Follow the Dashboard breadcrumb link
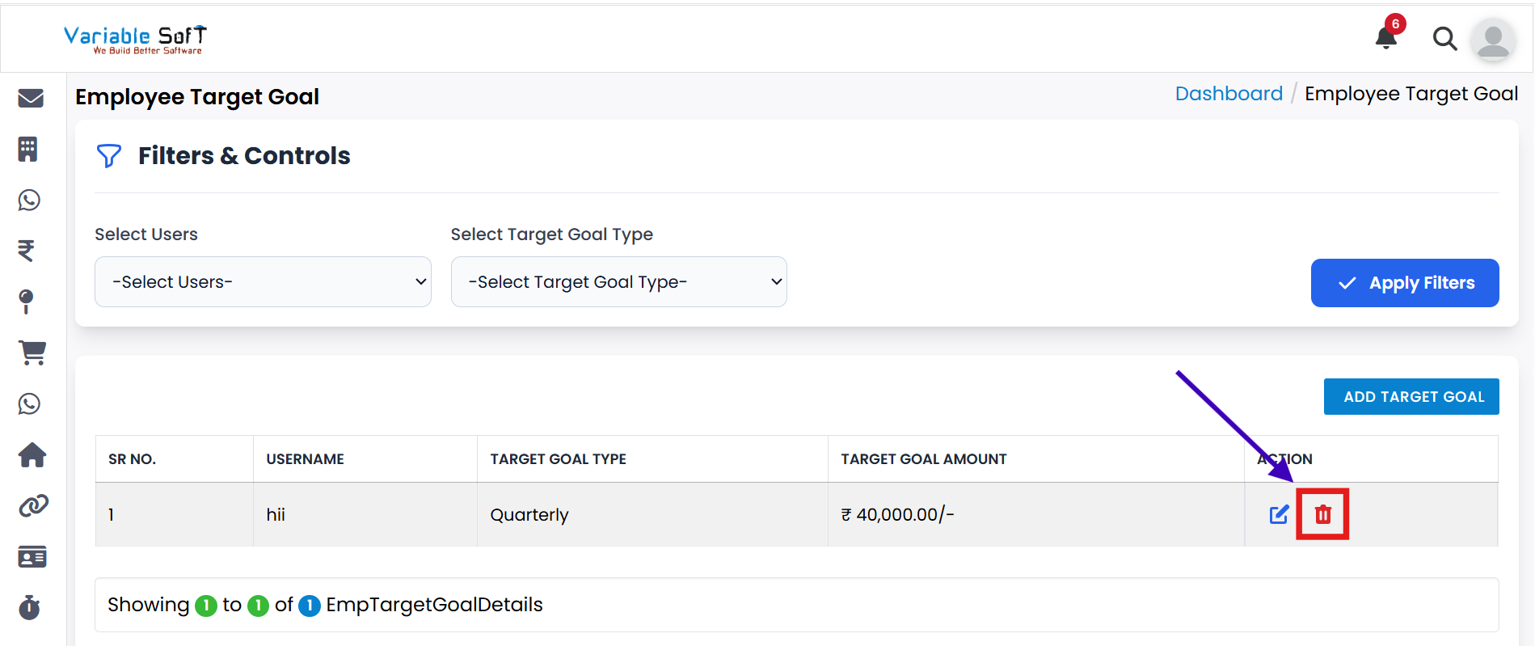The width and height of the screenshot is (1535, 646). [x=1229, y=94]
